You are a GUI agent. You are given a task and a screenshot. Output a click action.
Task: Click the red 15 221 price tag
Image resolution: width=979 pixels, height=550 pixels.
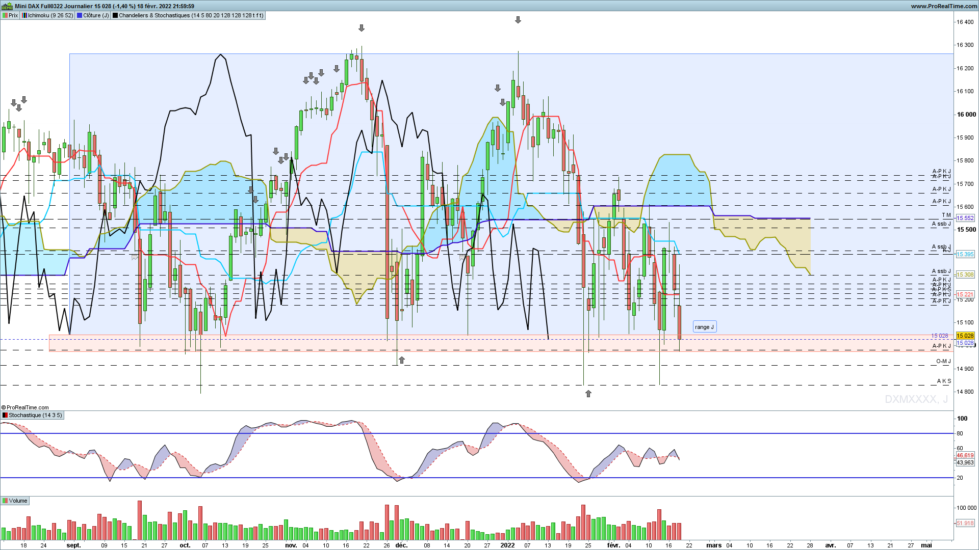(x=965, y=294)
